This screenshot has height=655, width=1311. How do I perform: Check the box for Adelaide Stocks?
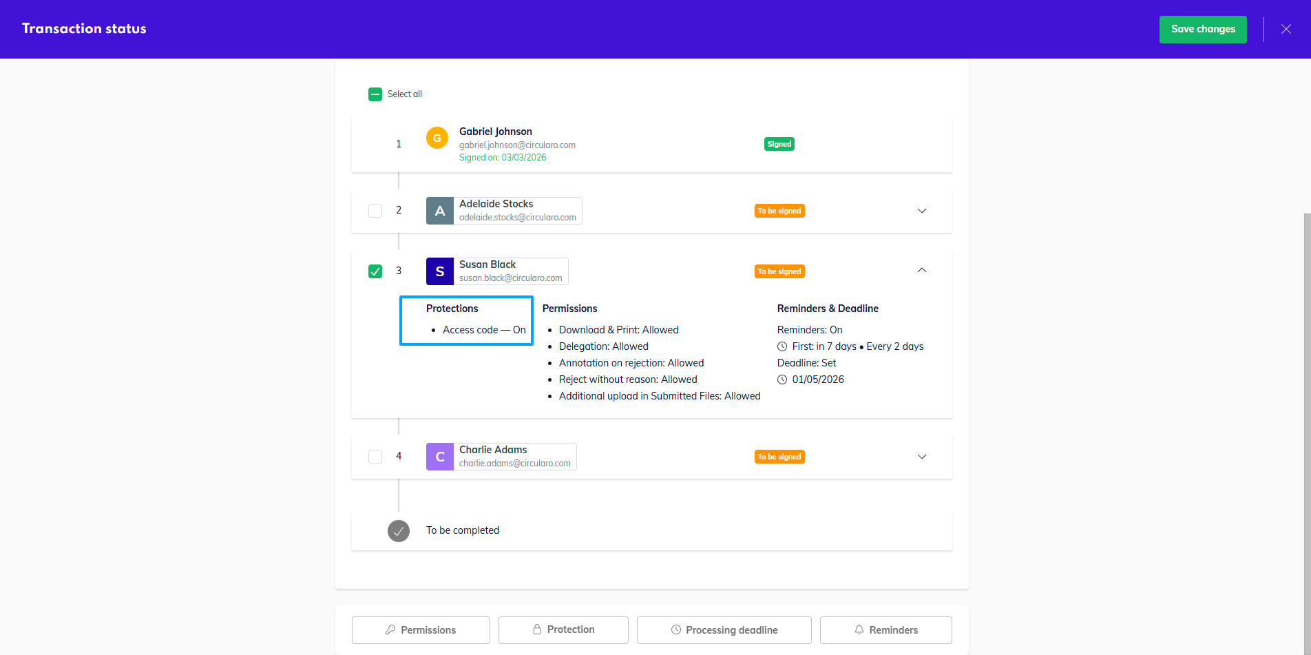tap(375, 211)
